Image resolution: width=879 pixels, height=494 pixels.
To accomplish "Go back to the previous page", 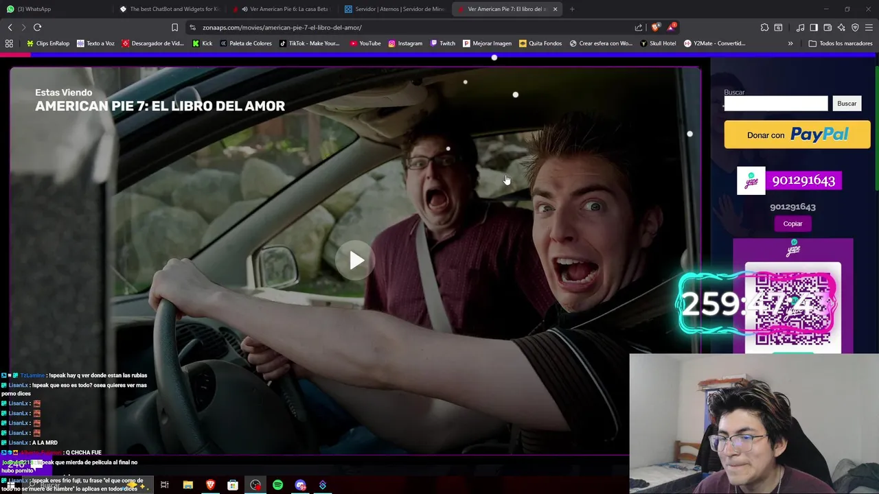I will [10, 27].
